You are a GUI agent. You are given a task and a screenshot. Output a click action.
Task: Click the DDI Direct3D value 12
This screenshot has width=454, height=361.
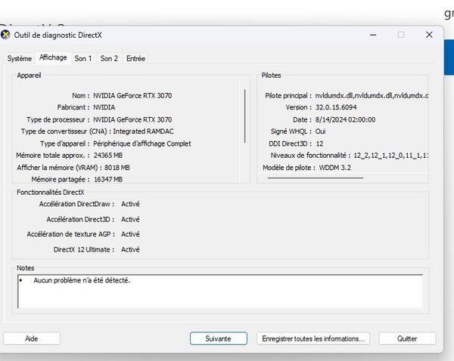pyautogui.click(x=319, y=143)
